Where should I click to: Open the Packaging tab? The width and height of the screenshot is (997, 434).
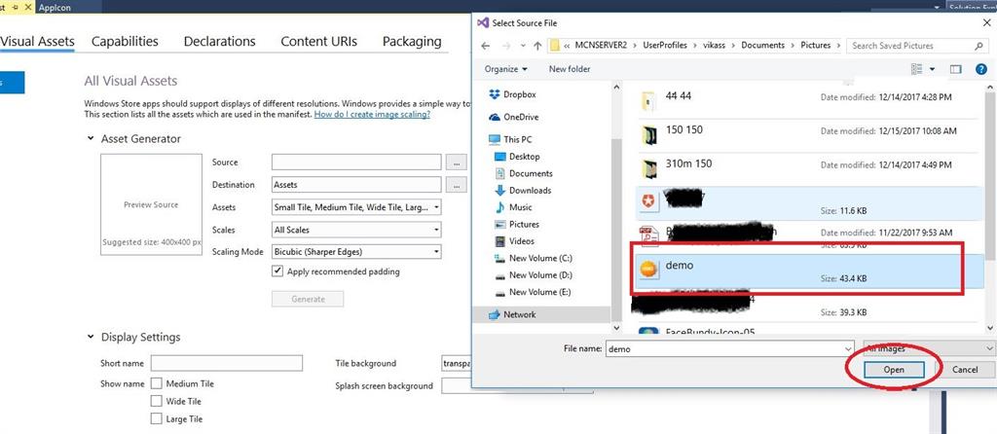click(412, 42)
